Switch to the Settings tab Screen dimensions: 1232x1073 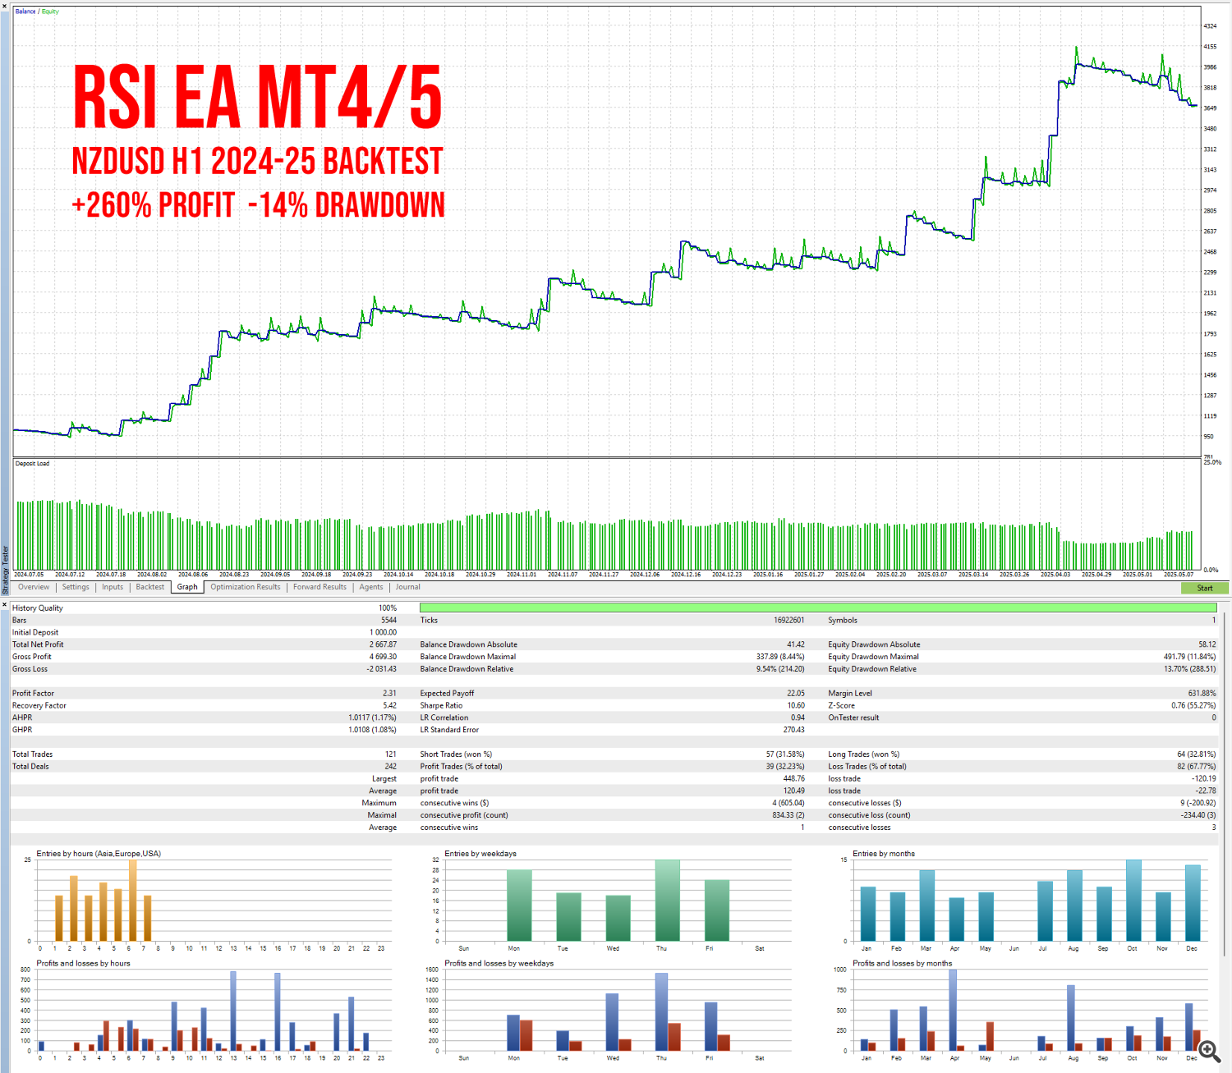(x=76, y=587)
